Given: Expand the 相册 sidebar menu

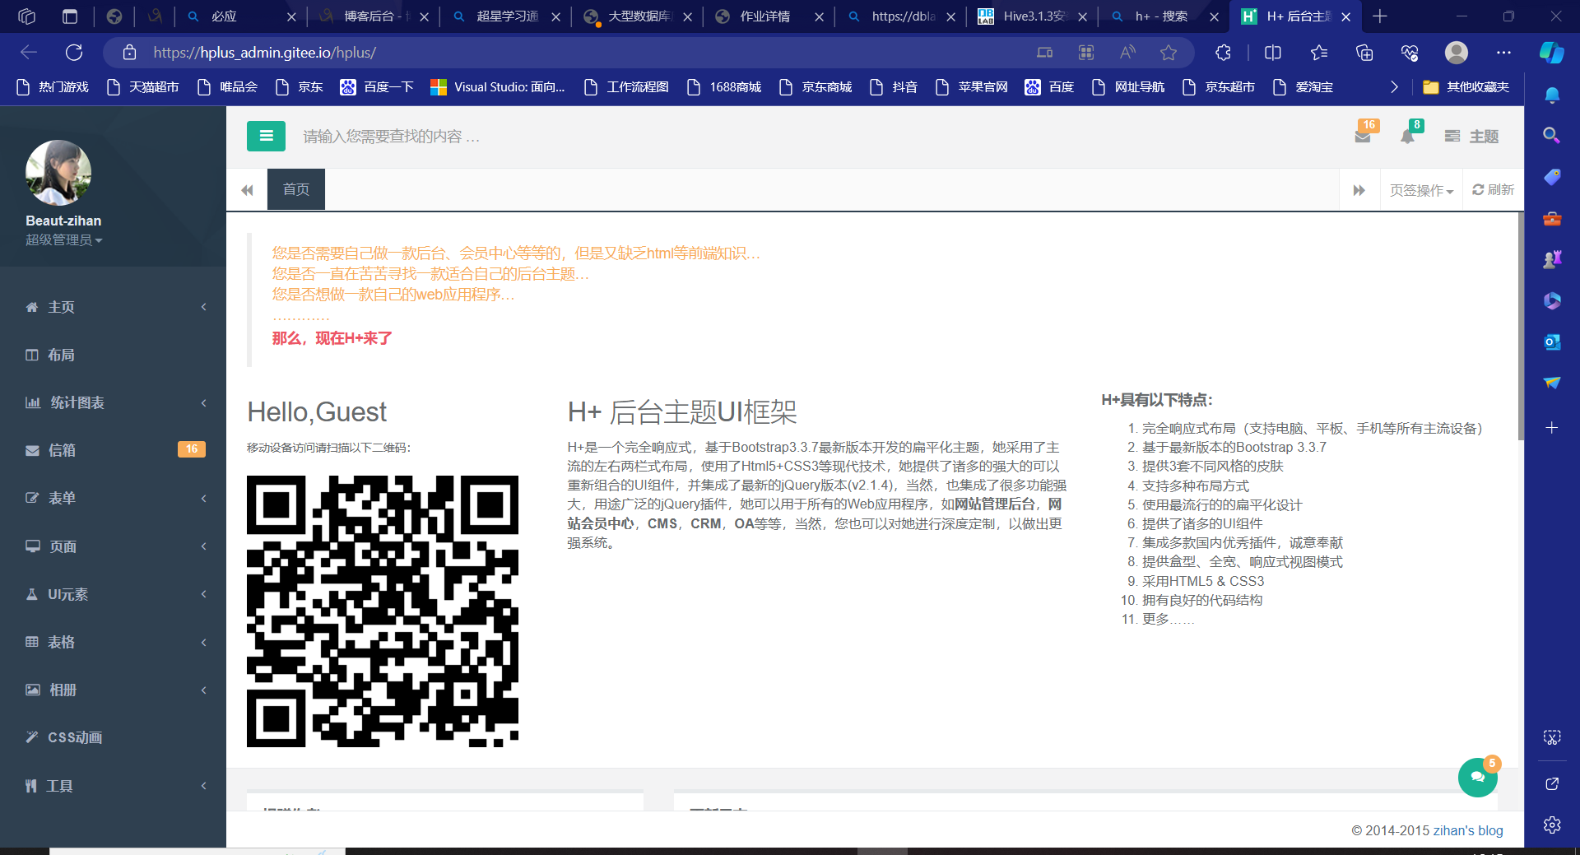Looking at the screenshot, I should click(114, 690).
